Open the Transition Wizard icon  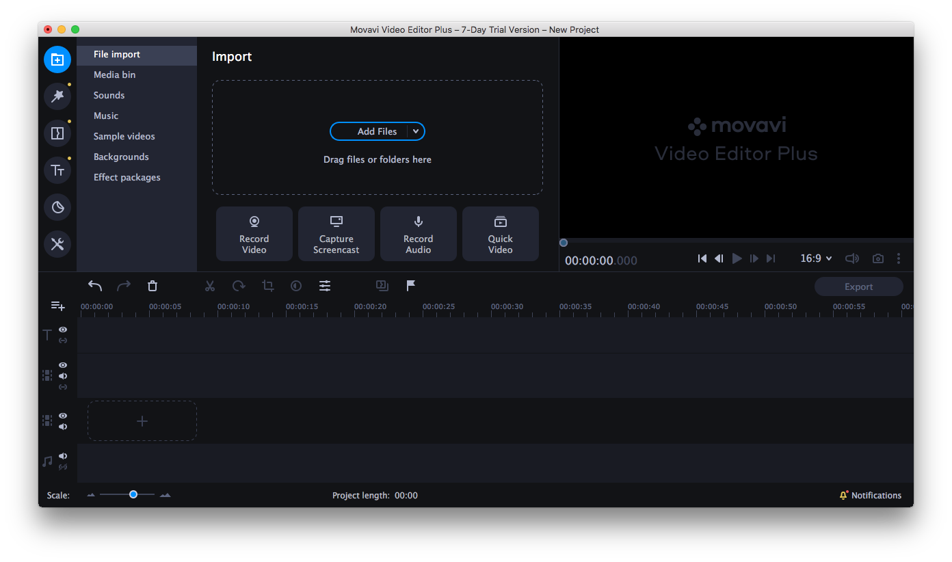click(x=382, y=286)
